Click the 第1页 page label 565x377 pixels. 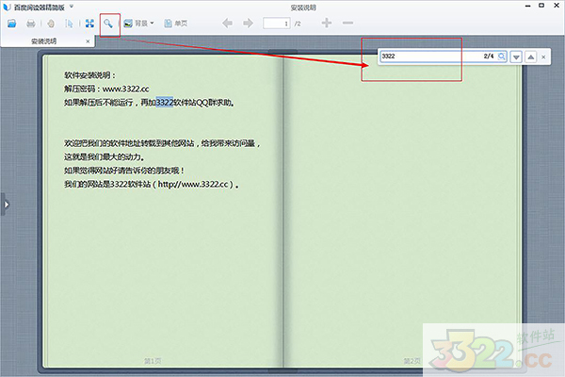pyautogui.click(x=153, y=361)
